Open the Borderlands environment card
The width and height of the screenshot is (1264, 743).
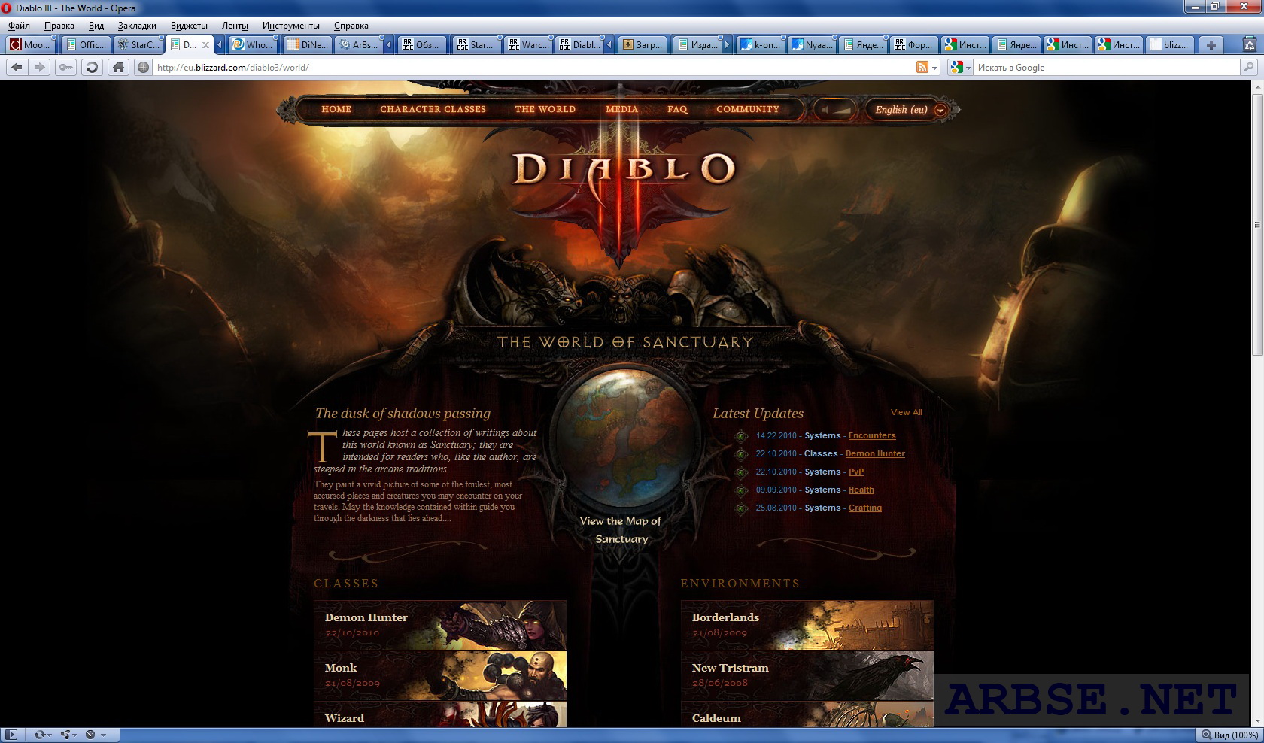(807, 625)
